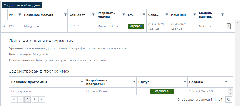Go to the first page of programs

coord(14,100)
